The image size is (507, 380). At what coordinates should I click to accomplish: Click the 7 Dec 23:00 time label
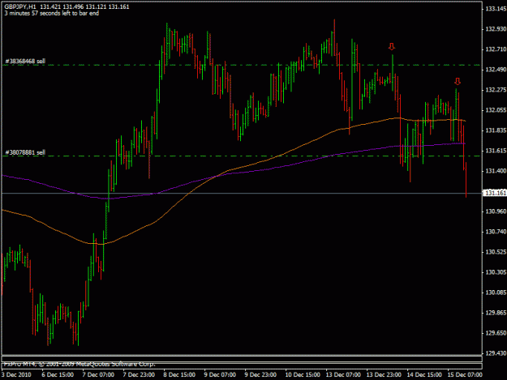coord(139,375)
